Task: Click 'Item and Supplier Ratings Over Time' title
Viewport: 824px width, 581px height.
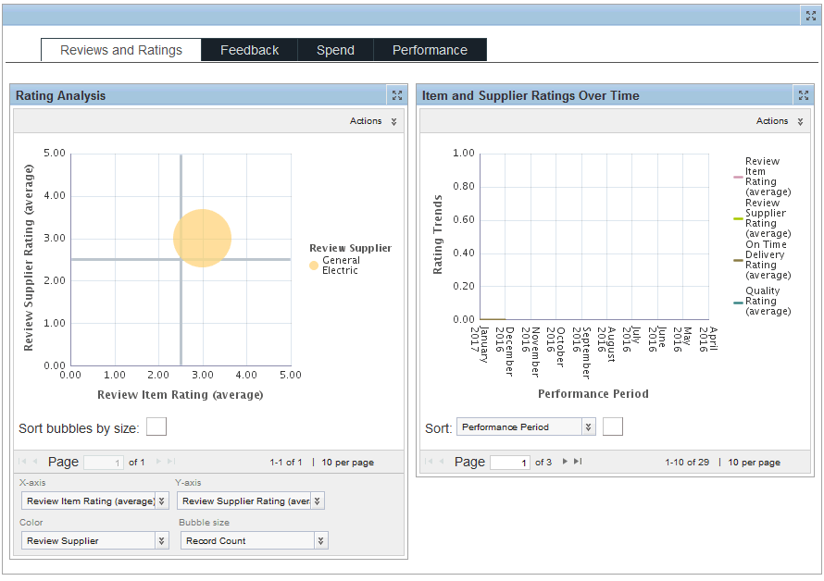Action: tap(531, 95)
